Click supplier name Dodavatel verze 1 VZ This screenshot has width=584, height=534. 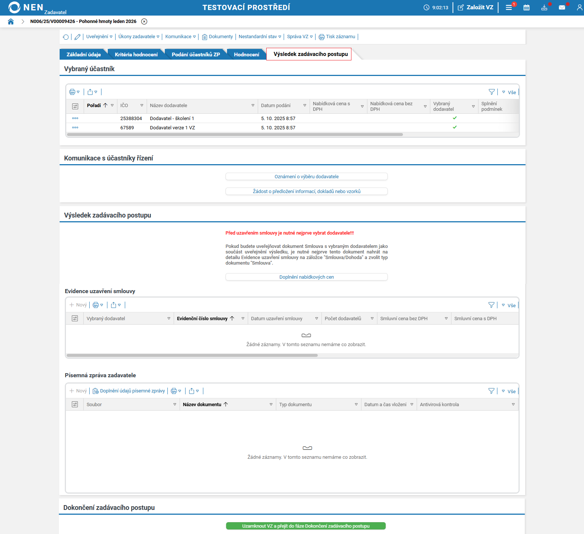pos(173,128)
